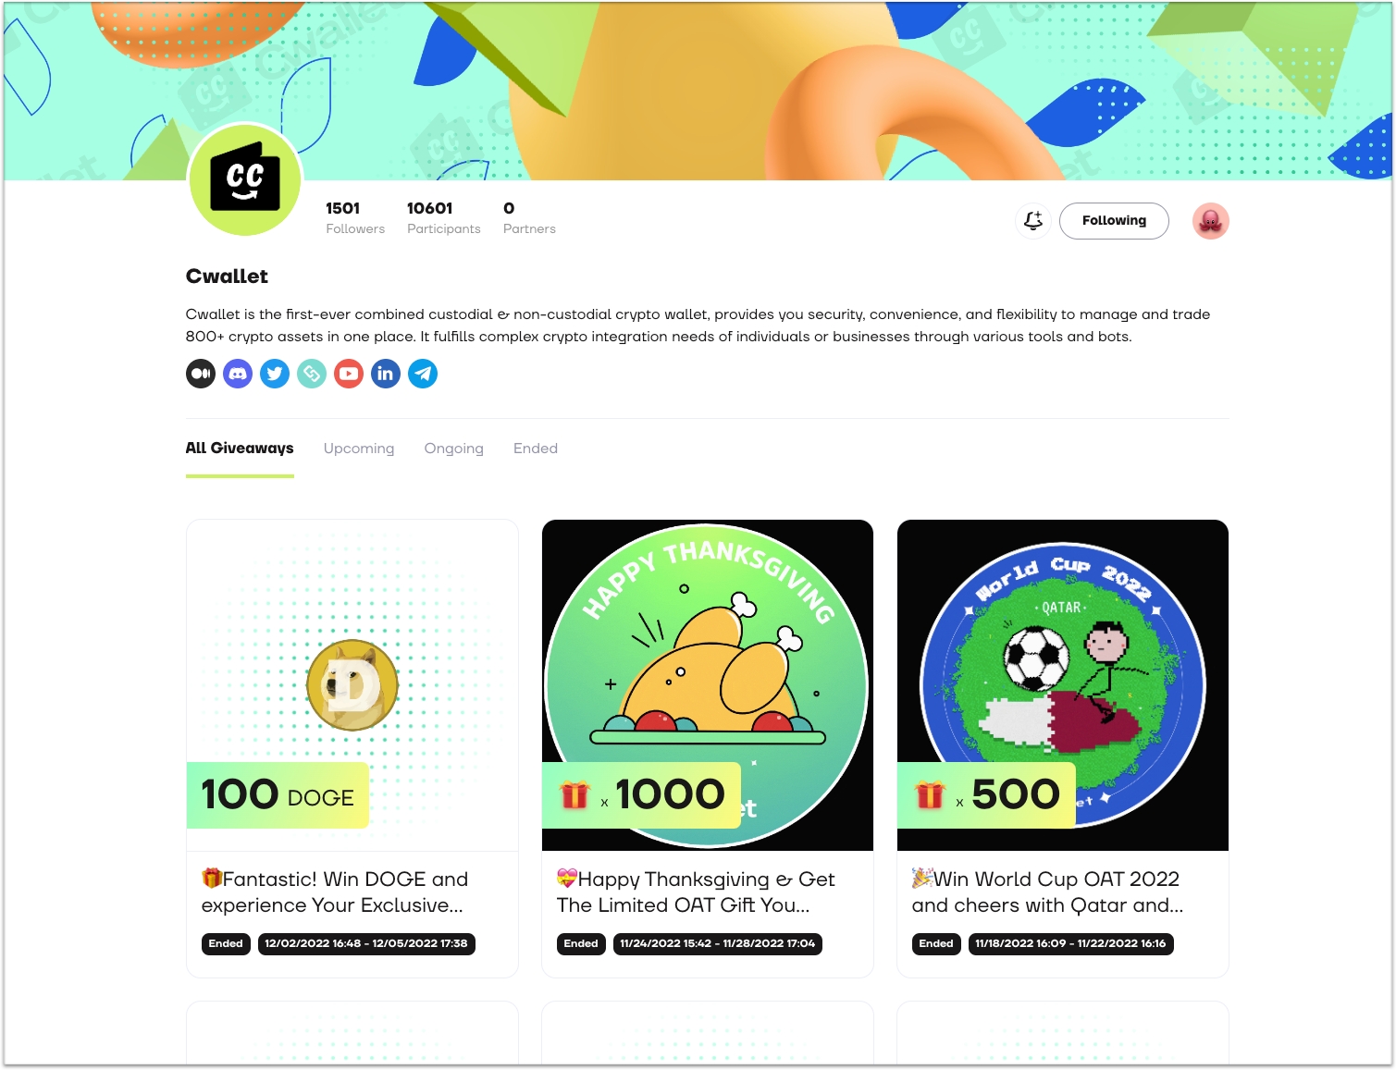
Task: Open "Win World Cup OAT 2022" title link
Action: tap(1047, 892)
